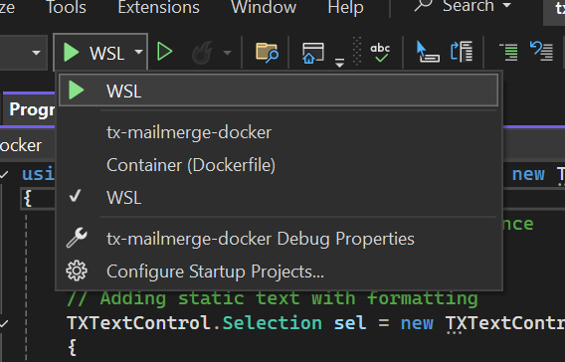This screenshot has height=362, width=565.
Task: Open toolbar overflow options arrow
Action: (x=339, y=63)
